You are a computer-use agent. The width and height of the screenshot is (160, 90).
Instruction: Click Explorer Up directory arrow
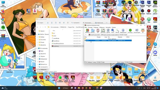[45, 27]
